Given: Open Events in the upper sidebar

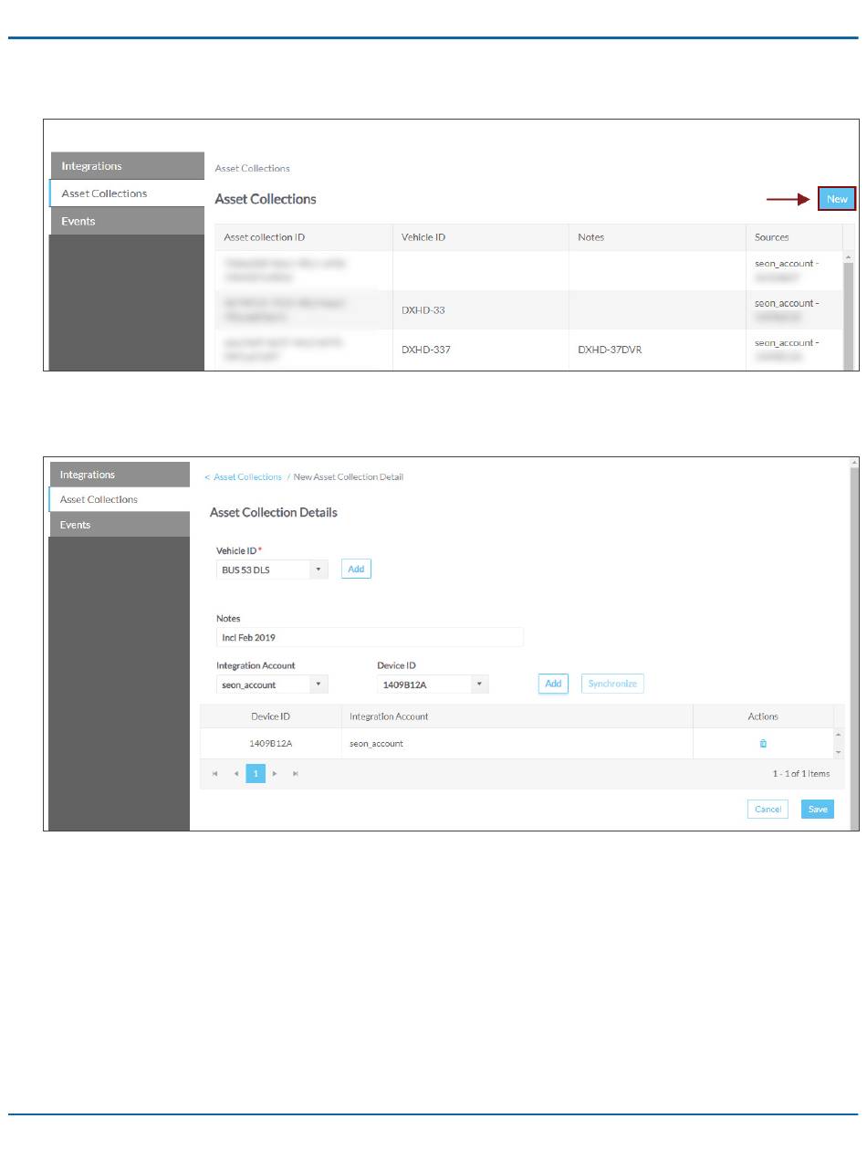Looking at the screenshot, I should (127, 221).
